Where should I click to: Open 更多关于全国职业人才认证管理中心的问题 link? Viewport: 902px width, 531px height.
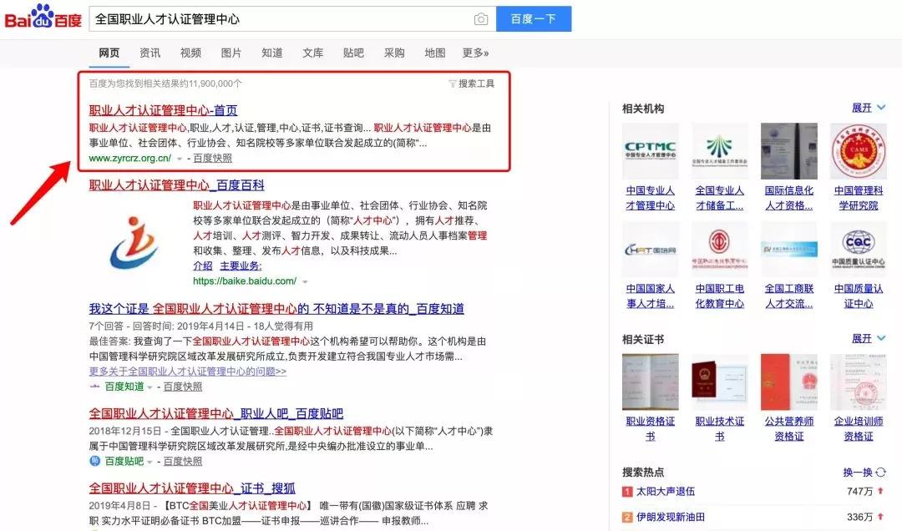(x=188, y=371)
